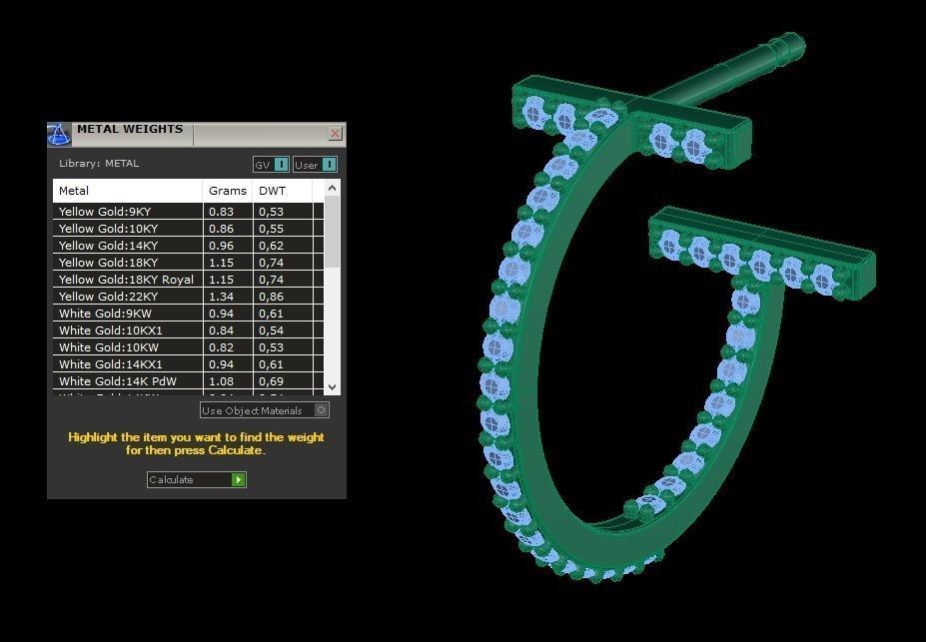This screenshot has width=926, height=642.
Task: Select the Yellow Gold:18KY Royal row
Action: 189,280
